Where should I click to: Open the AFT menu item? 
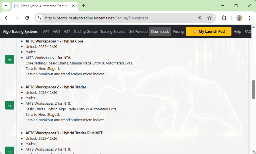46,31
